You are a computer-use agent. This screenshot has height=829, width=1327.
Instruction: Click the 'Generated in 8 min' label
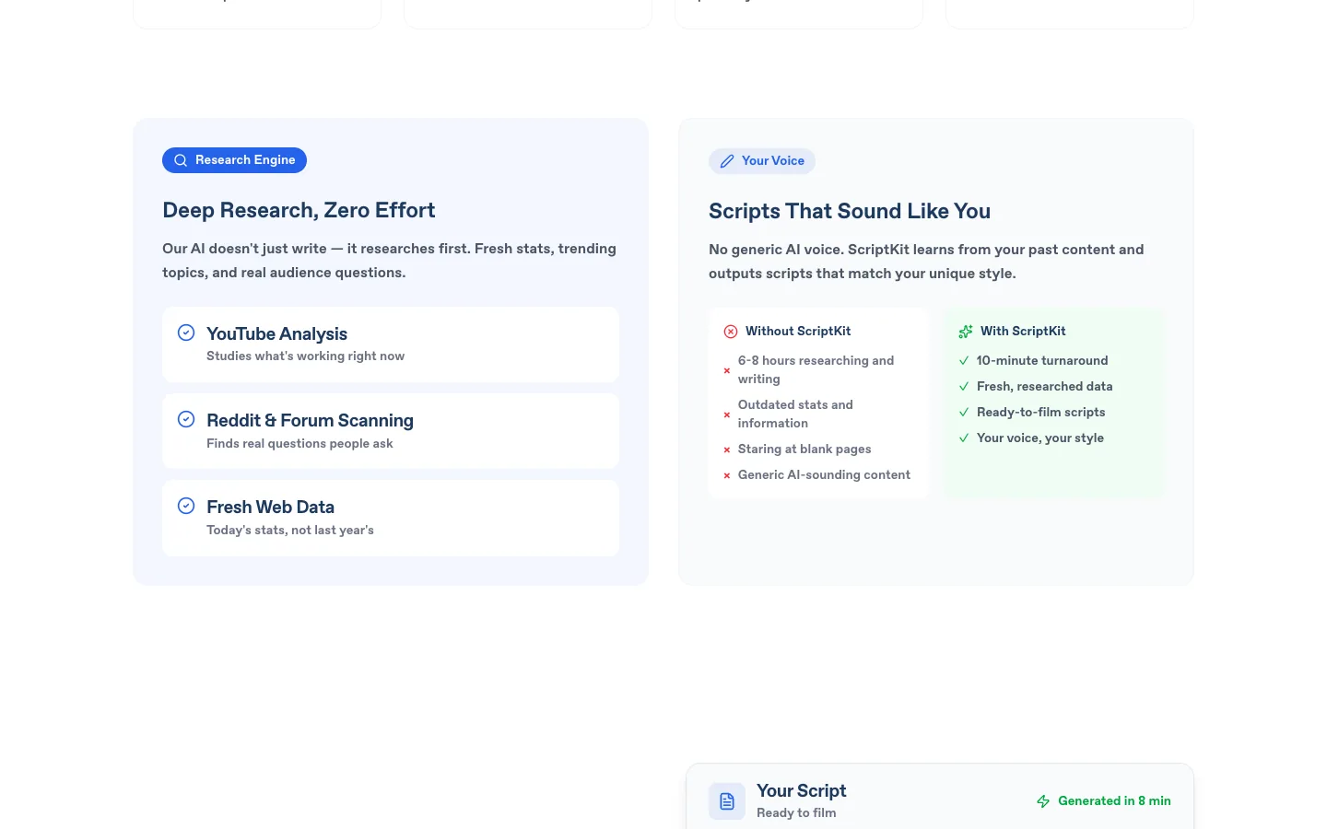1114,800
